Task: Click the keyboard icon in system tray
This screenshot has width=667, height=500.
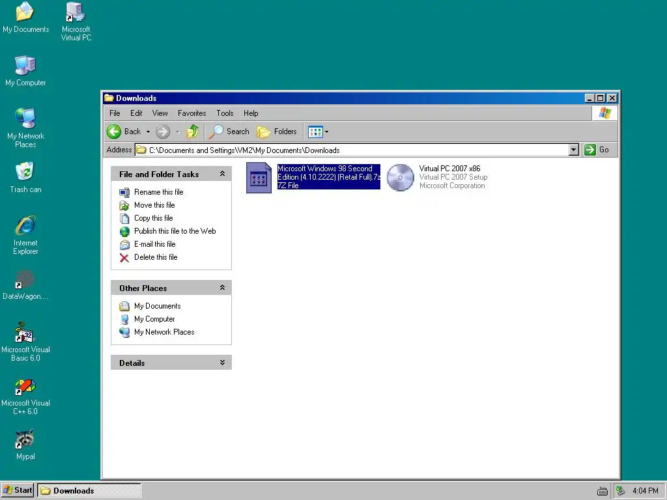Action: click(x=603, y=491)
